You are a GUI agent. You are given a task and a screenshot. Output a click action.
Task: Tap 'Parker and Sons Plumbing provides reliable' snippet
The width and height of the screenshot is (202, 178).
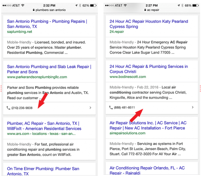tap(48, 93)
